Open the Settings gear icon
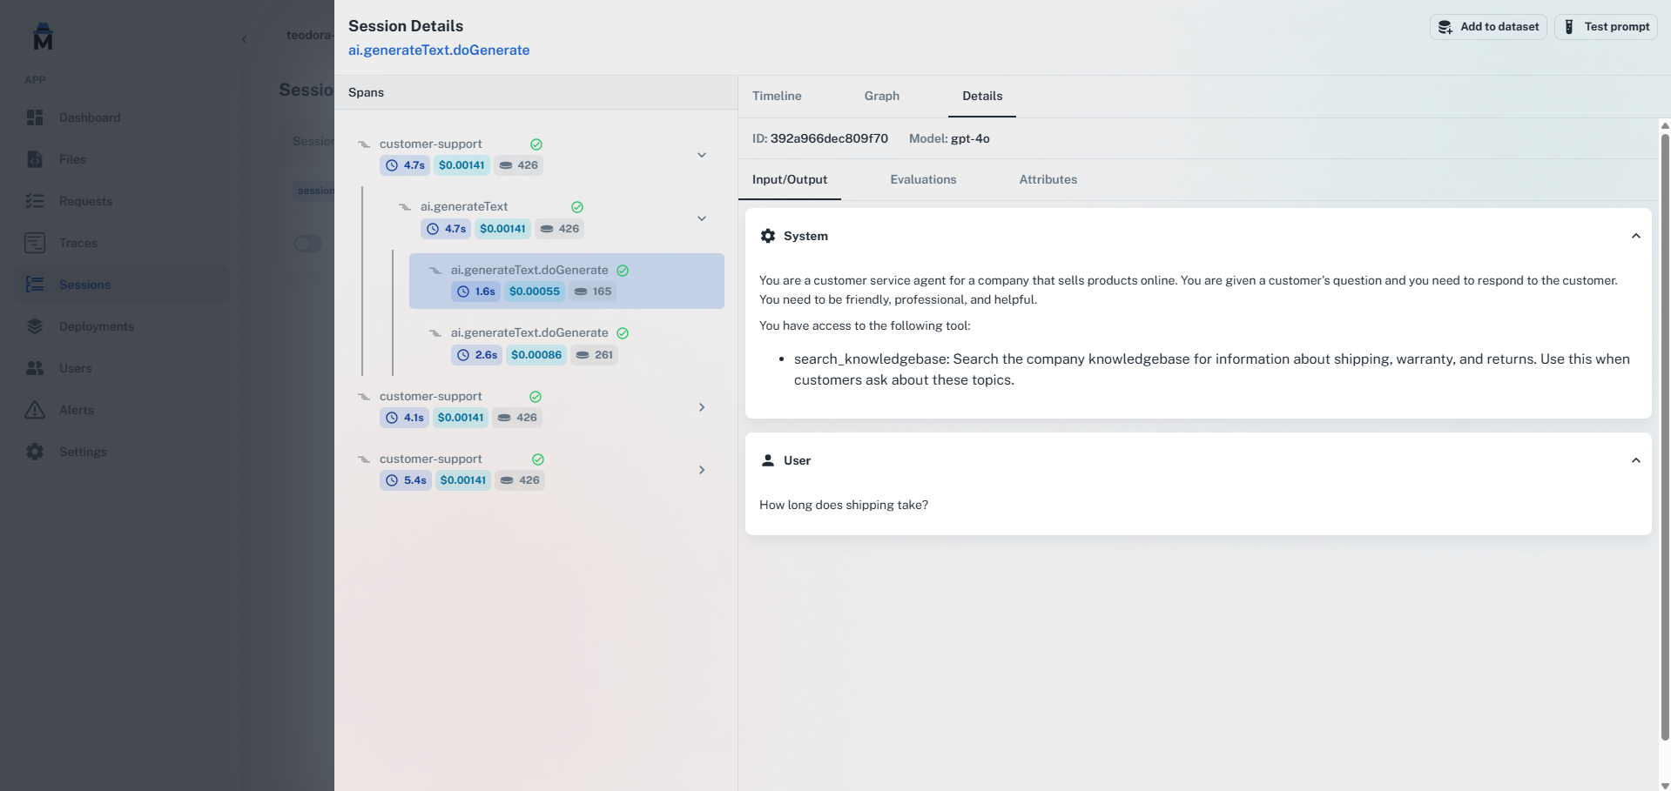 coord(35,452)
